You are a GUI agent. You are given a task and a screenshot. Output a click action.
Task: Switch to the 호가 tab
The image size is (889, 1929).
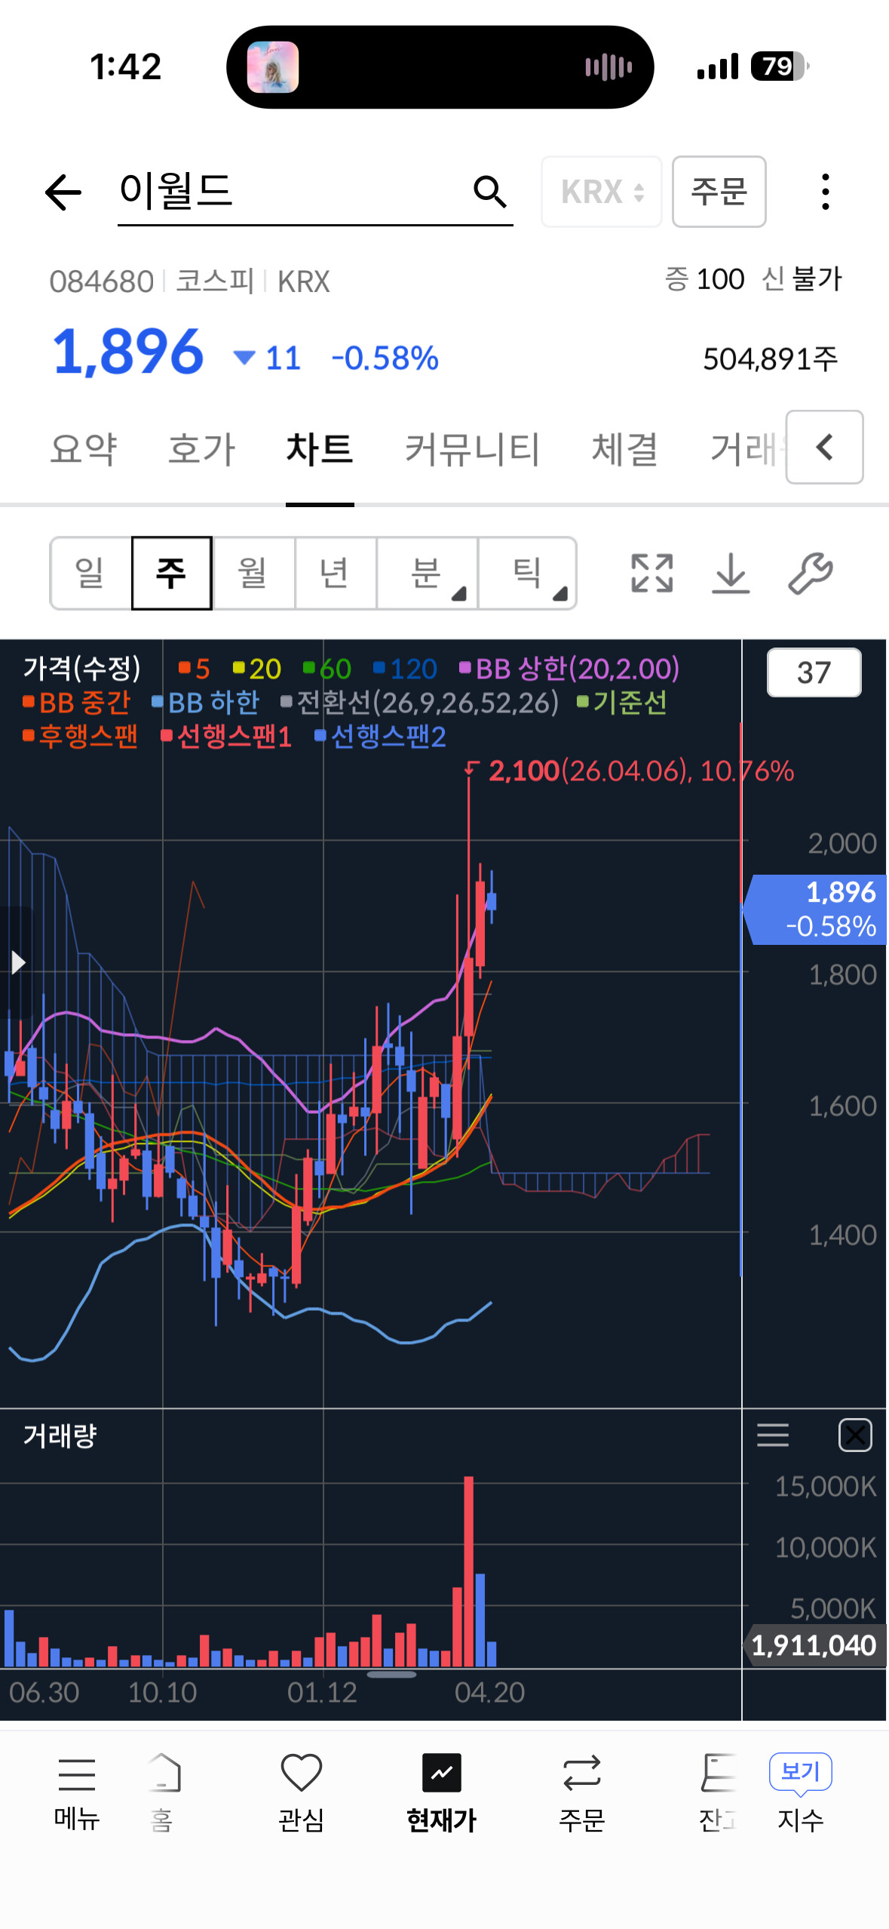(x=201, y=450)
